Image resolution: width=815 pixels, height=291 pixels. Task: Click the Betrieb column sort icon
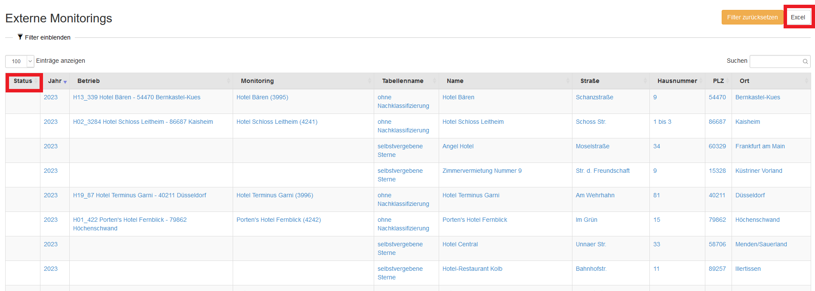228,81
